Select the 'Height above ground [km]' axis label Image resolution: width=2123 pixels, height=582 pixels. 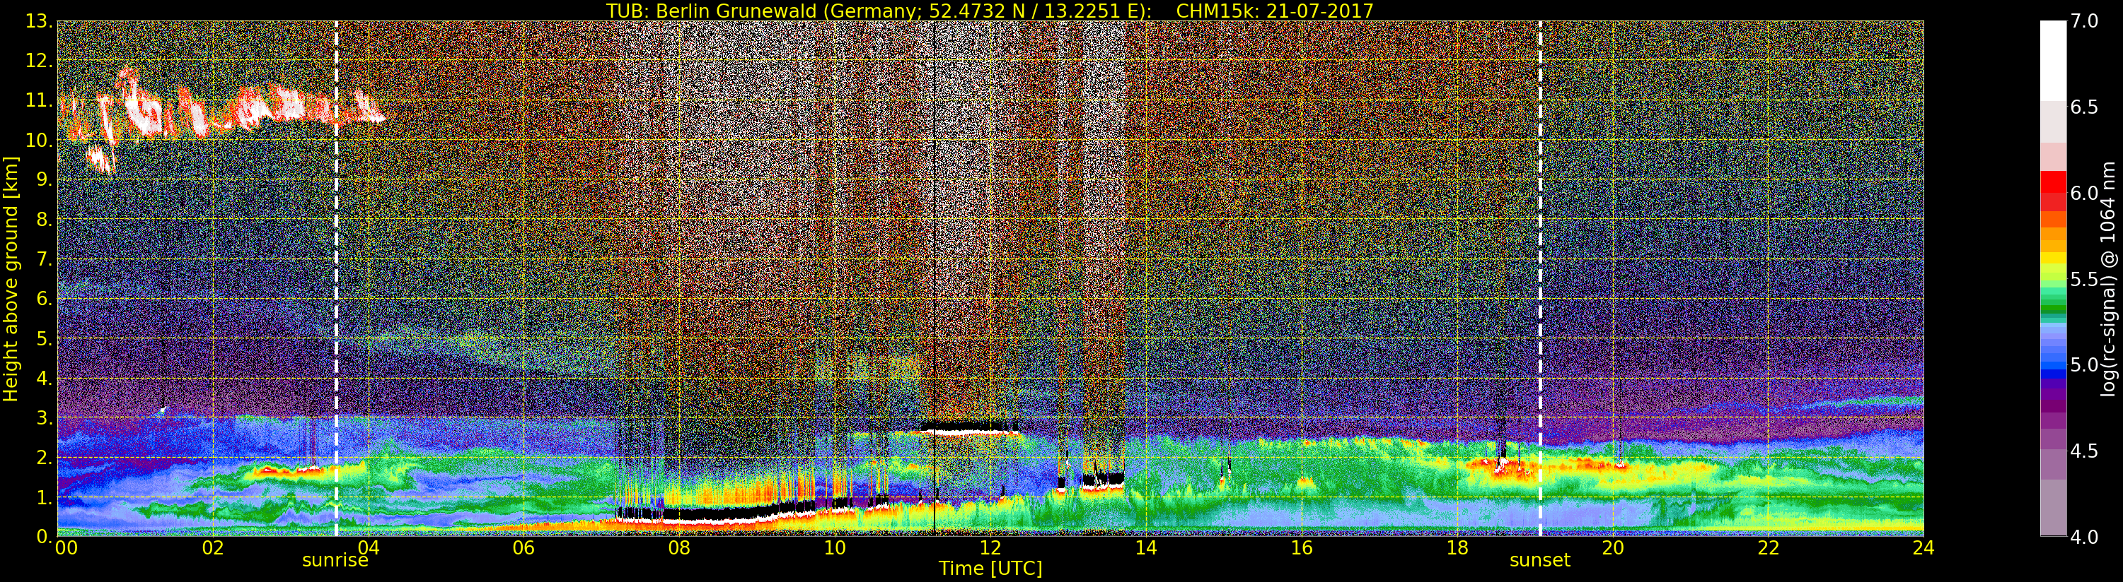[11, 279]
